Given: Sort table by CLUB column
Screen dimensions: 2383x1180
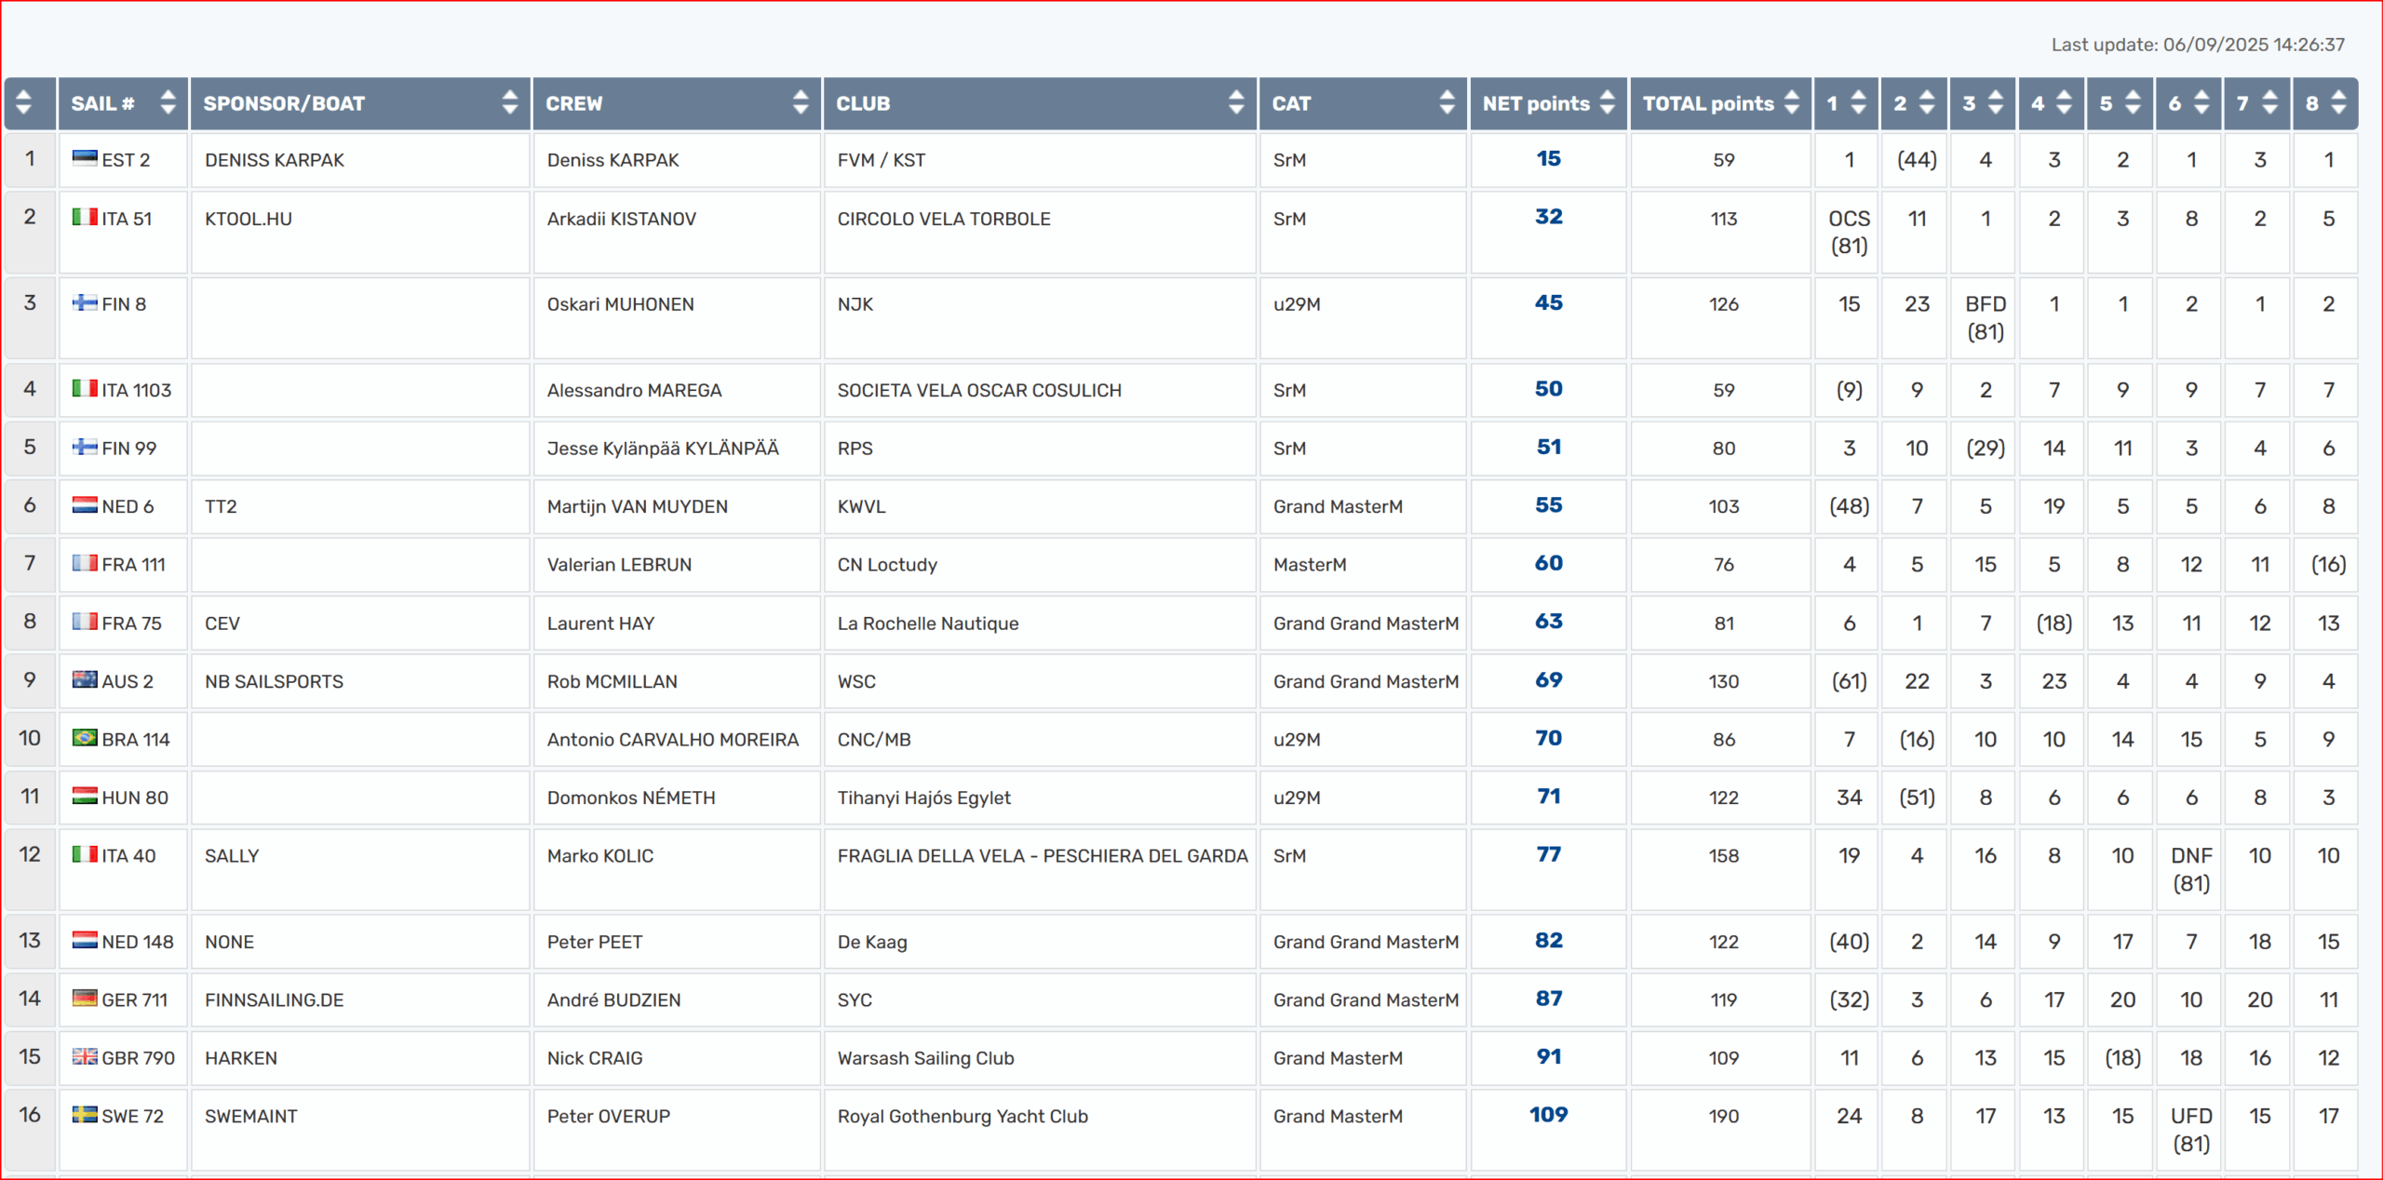Looking at the screenshot, I should pos(1236,103).
